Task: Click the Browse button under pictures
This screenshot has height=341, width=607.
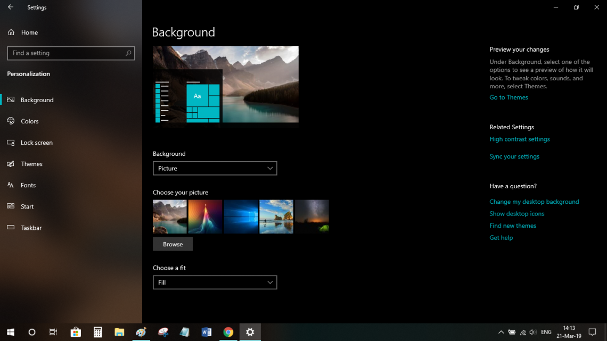Action: (173, 244)
